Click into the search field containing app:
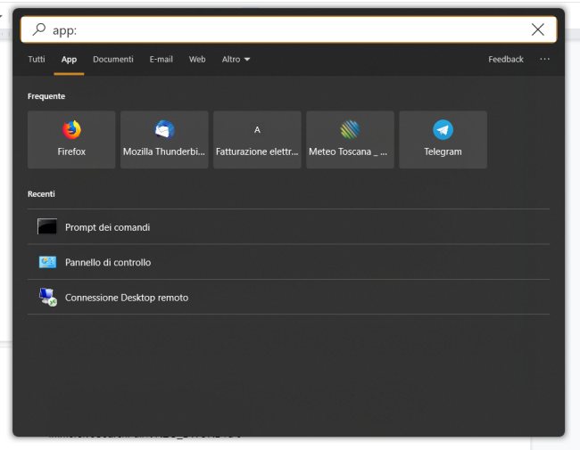This screenshot has width=580, height=450. (288, 29)
